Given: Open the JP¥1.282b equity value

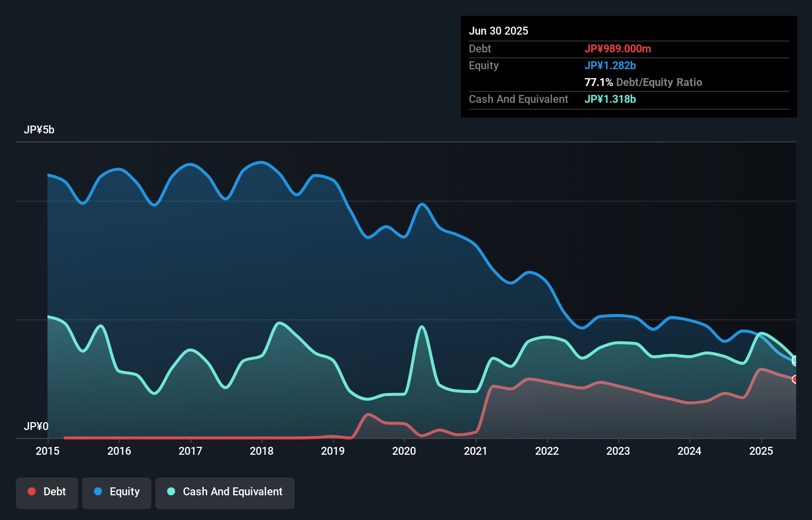Looking at the screenshot, I should (x=610, y=65).
